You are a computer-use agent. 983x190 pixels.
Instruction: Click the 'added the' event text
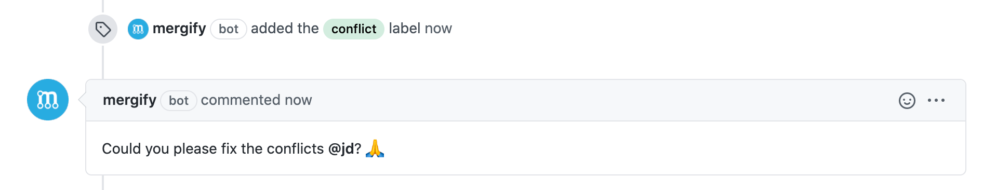pyautogui.click(x=285, y=29)
